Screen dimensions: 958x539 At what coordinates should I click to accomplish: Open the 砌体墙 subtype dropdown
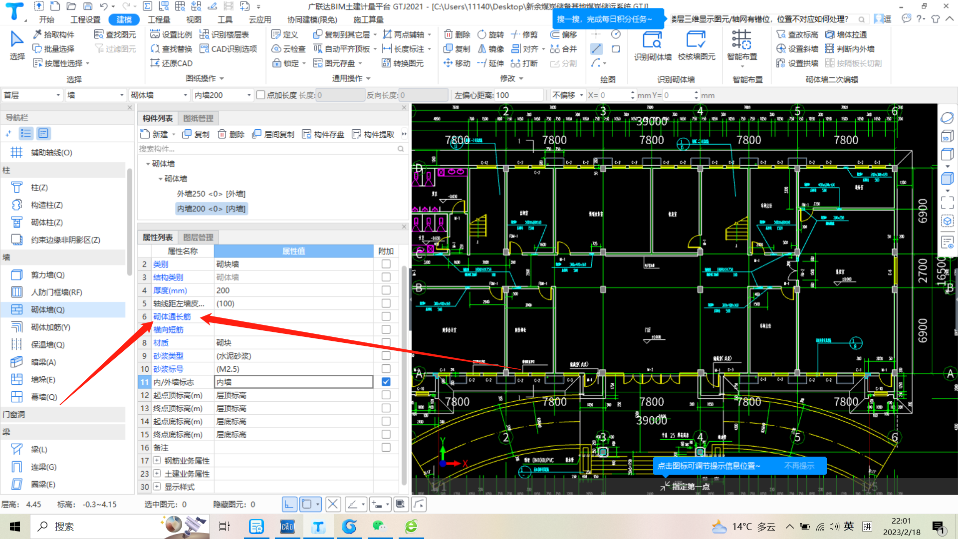tap(159, 95)
